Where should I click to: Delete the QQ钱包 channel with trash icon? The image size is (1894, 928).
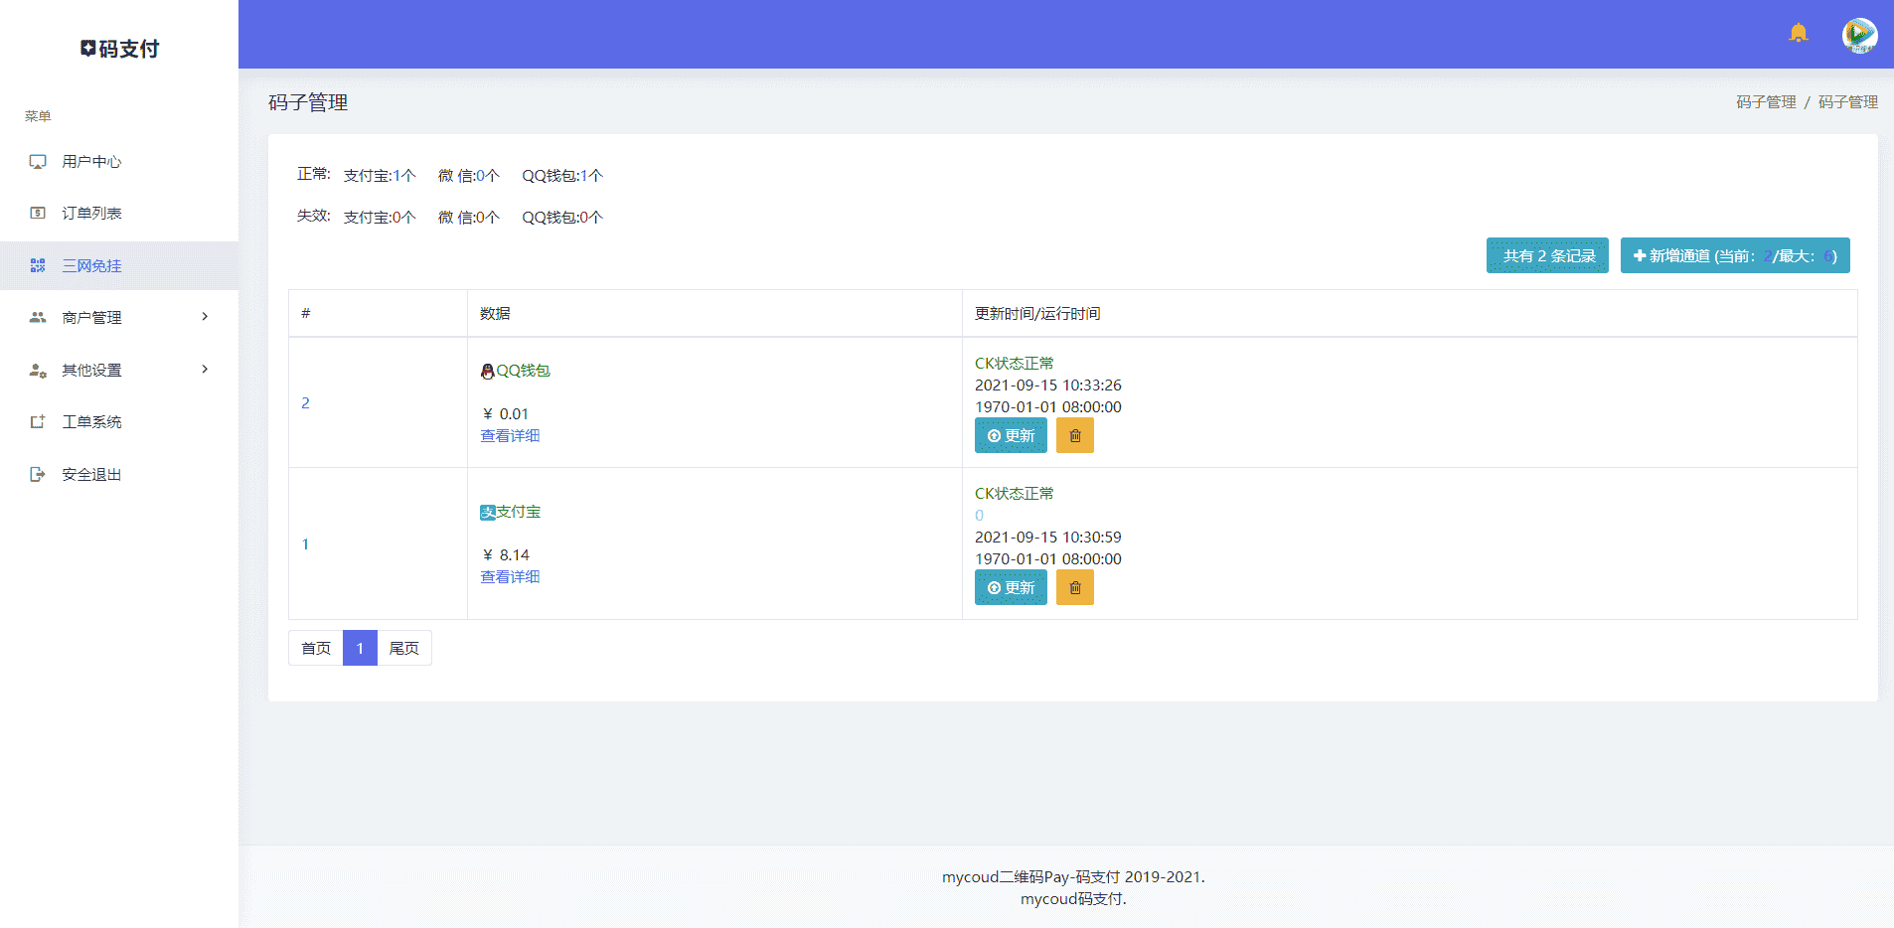click(x=1074, y=435)
